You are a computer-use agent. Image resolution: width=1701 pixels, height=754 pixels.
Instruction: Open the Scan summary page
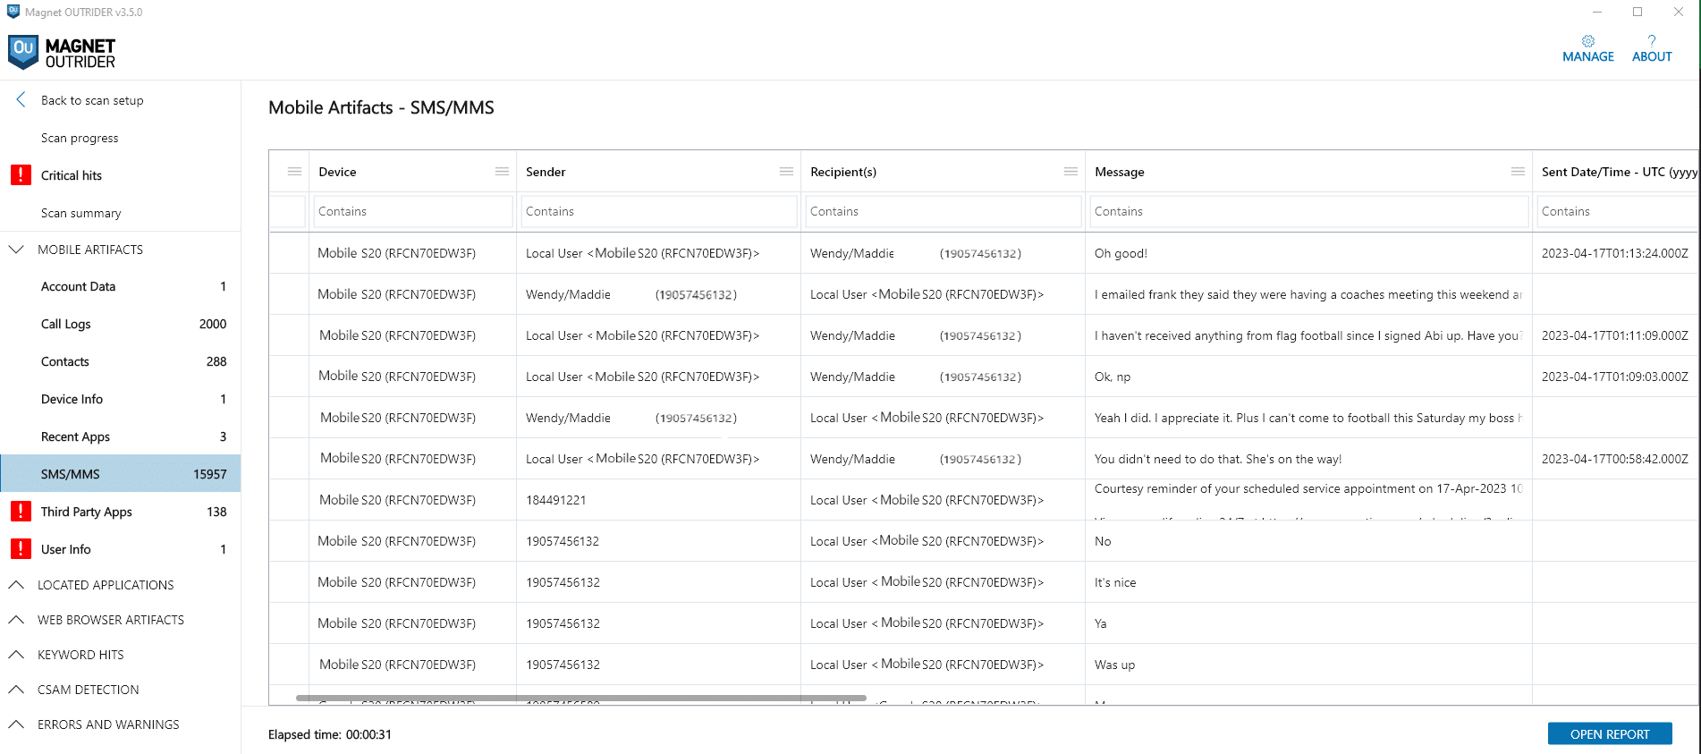80,213
